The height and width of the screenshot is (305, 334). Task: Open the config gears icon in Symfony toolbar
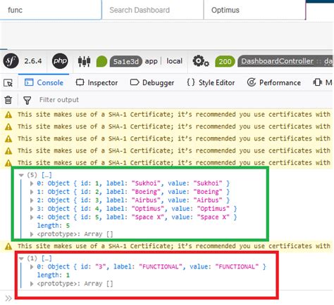pos(201,61)
